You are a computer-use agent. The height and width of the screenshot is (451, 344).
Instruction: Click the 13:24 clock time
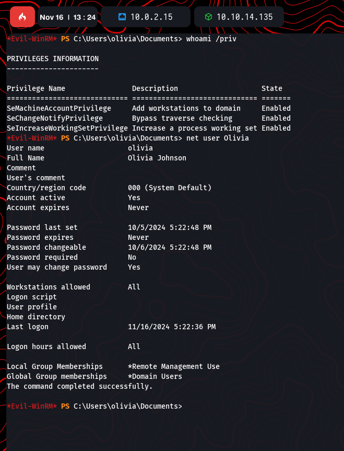84,17
